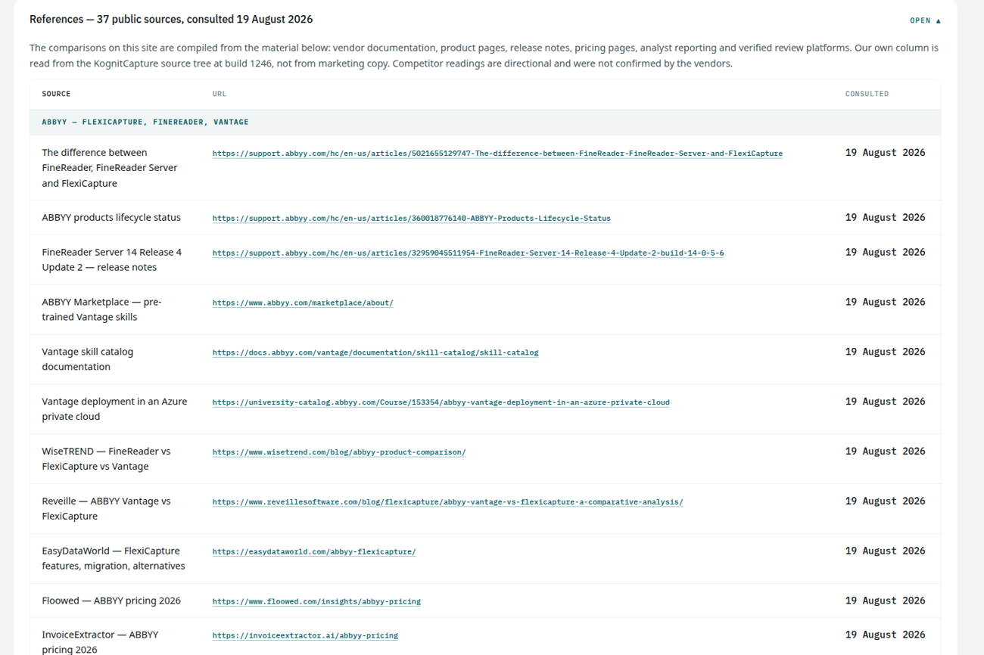The width and height of the screenshot is (984, 655).
Task: Click the URL column header
Action: click(220, 94)
